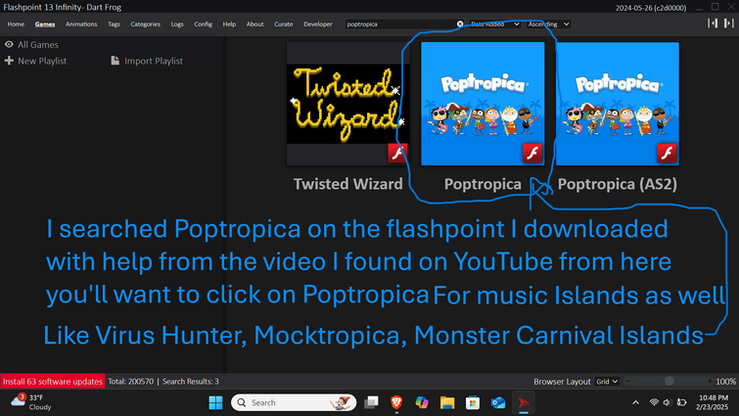Click the volume speaker icon
The width and height of the screenshot is (739, 416).
tap(667, 402)
